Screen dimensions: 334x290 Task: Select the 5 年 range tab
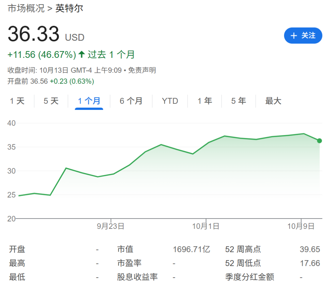pos(239,101)
